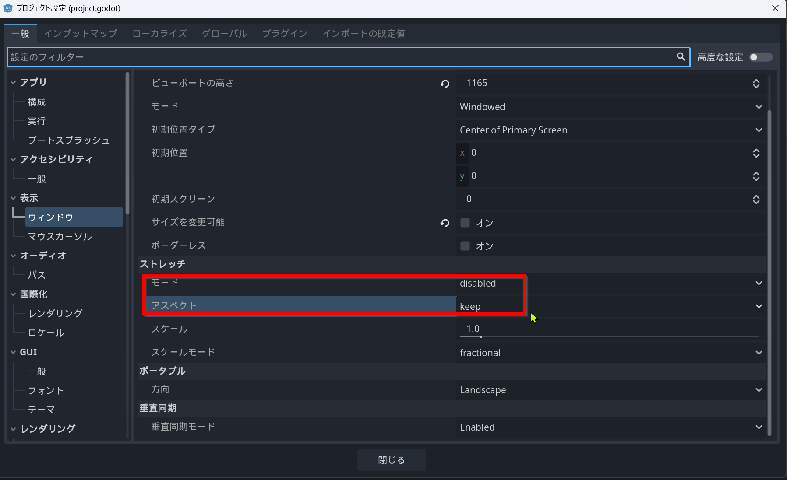The height and width of the screenshot is (480, 787).
Task: Select マウスカーソル in the settings tree
Action: coord(60,237)
